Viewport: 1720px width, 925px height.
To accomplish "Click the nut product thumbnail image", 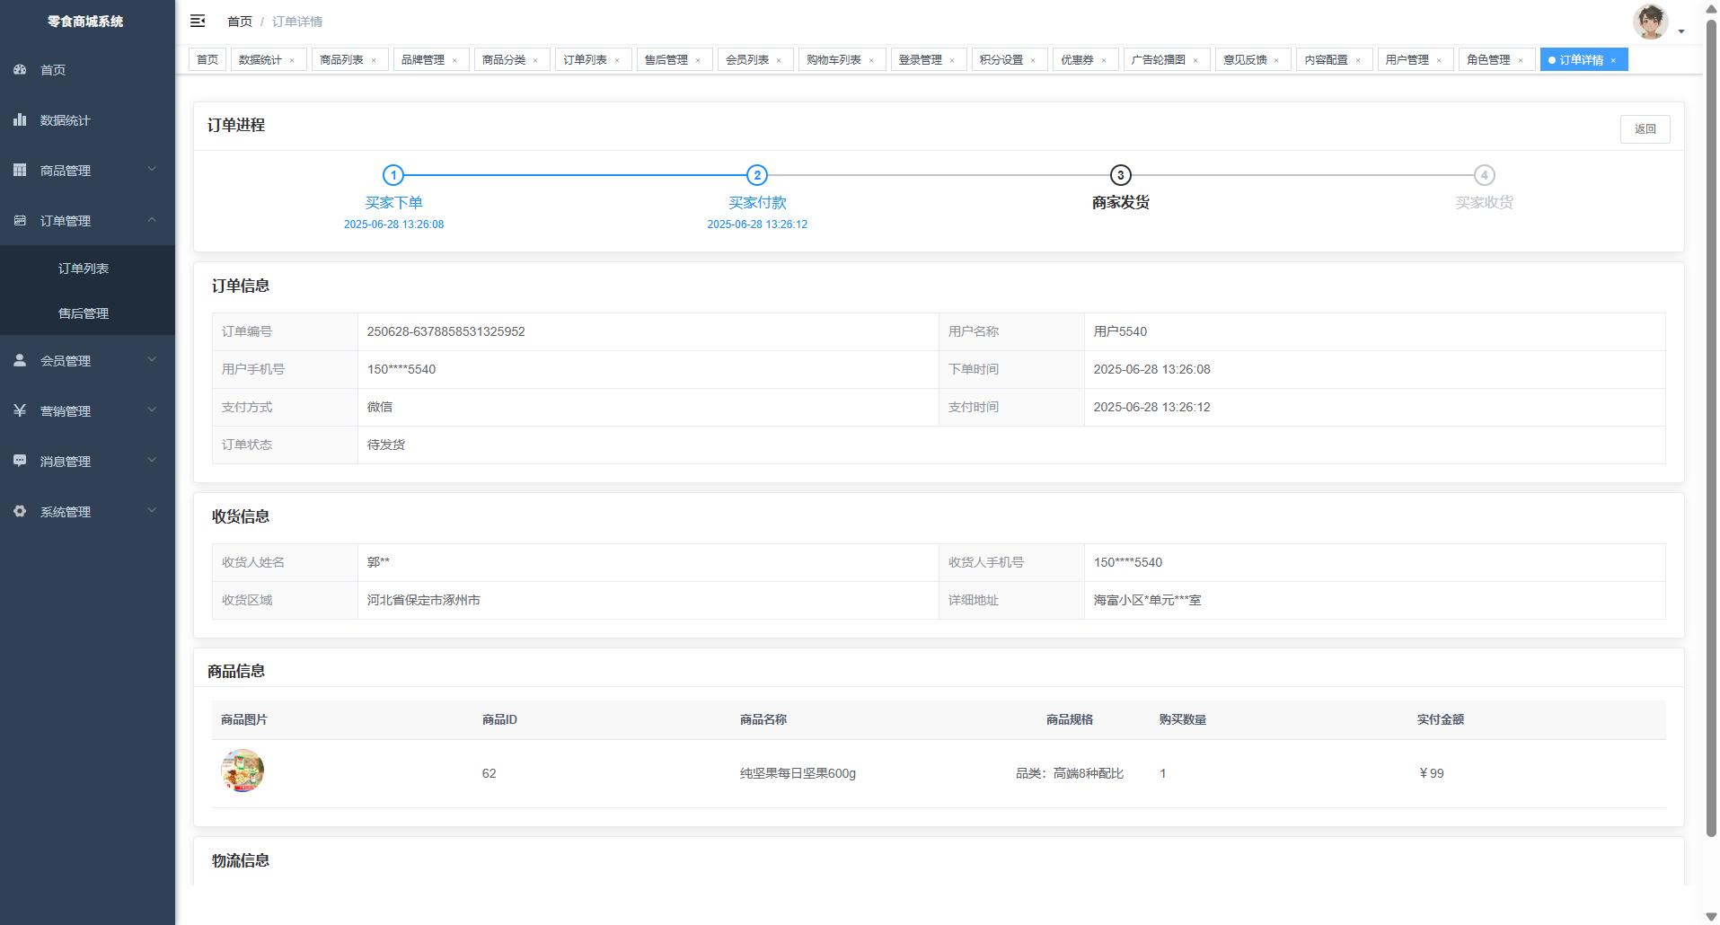I will (243, 771).
